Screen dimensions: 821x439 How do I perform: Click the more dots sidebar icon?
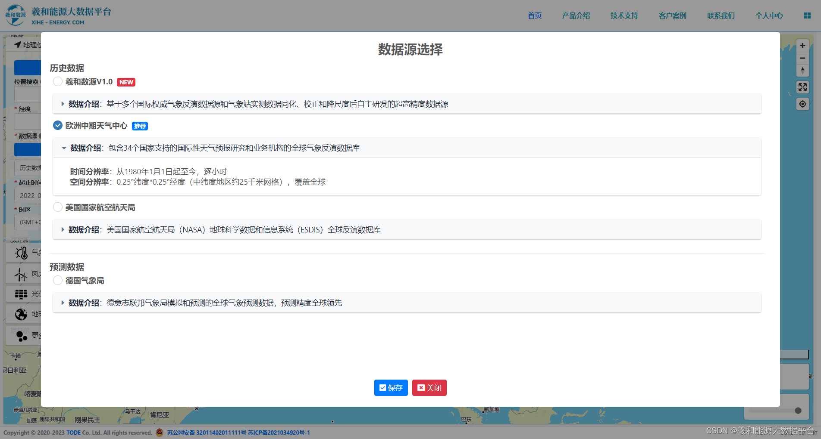point(22,336)
